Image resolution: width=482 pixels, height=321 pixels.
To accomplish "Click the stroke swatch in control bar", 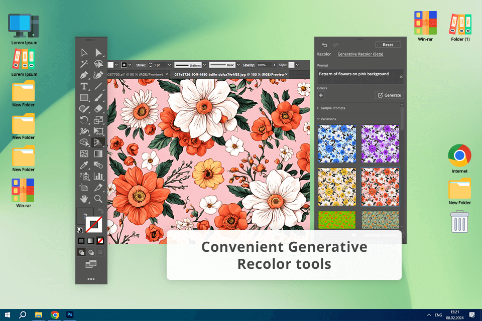I will [124, 65].
